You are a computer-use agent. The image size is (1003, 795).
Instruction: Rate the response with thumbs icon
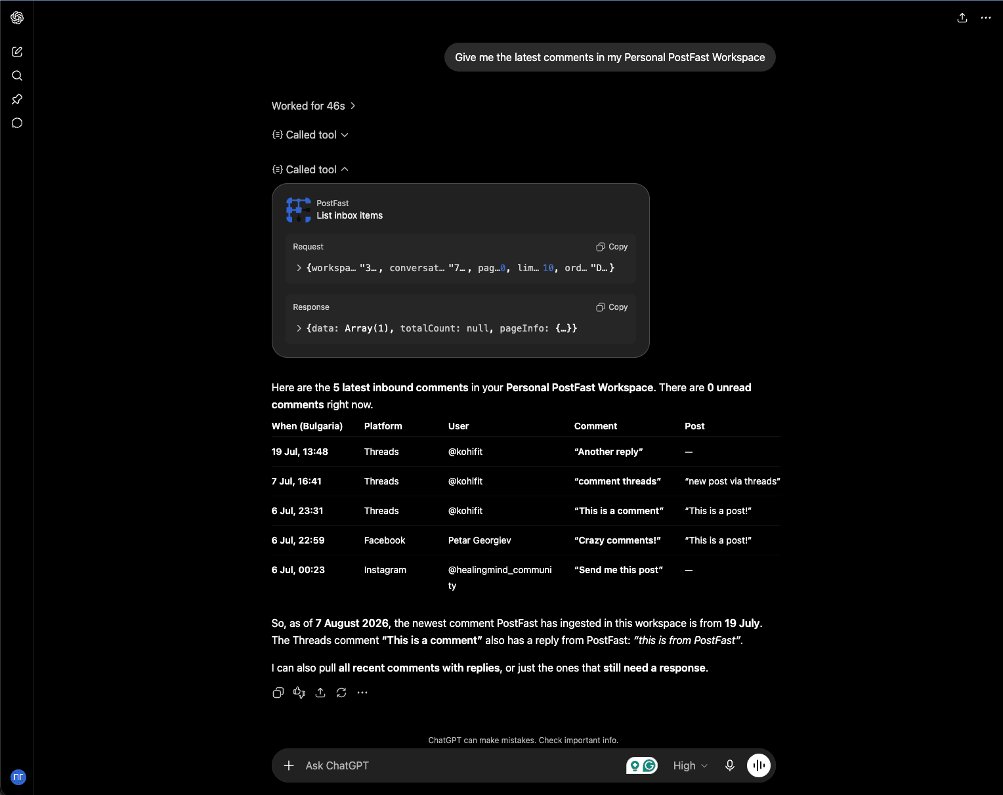click(299, 693)
